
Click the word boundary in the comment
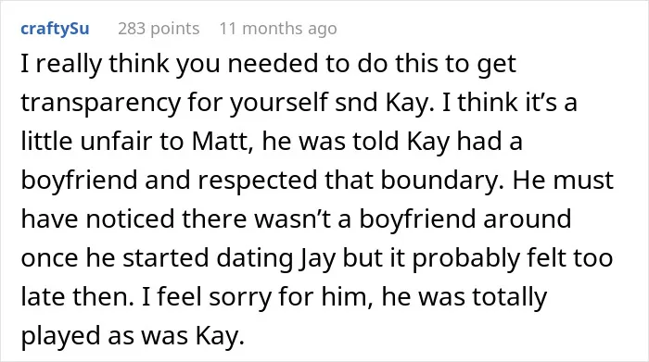[442, 181]
